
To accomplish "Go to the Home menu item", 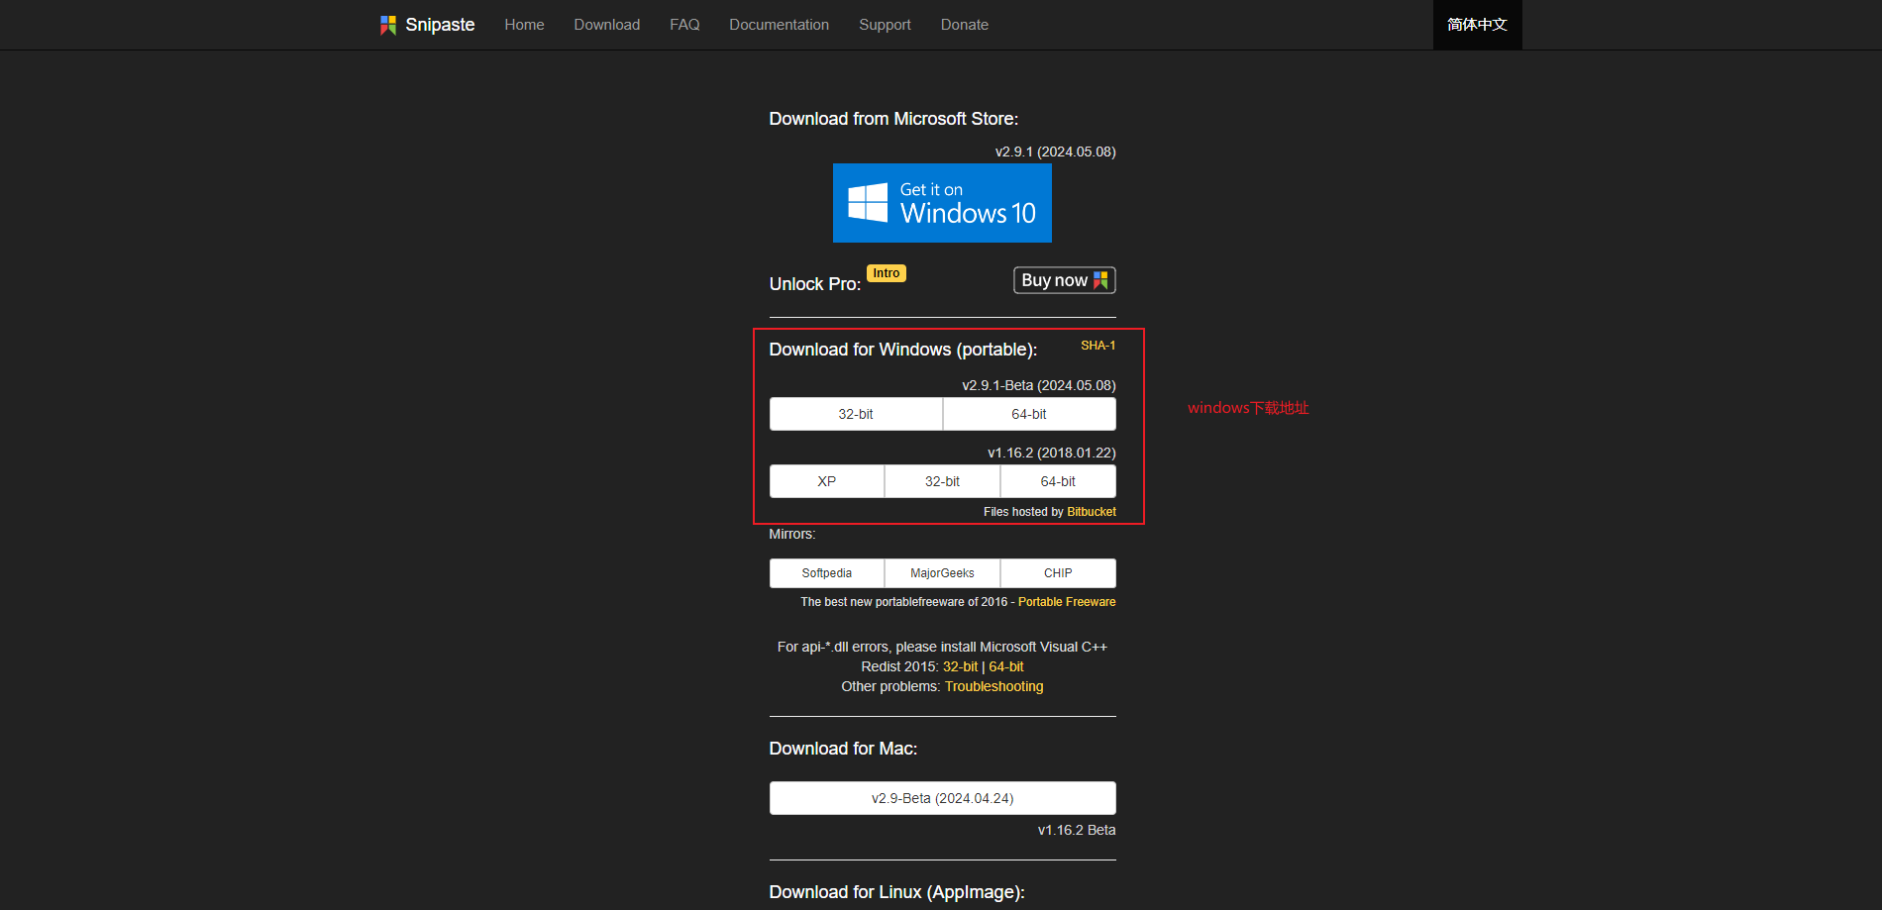I will (524, 25).
